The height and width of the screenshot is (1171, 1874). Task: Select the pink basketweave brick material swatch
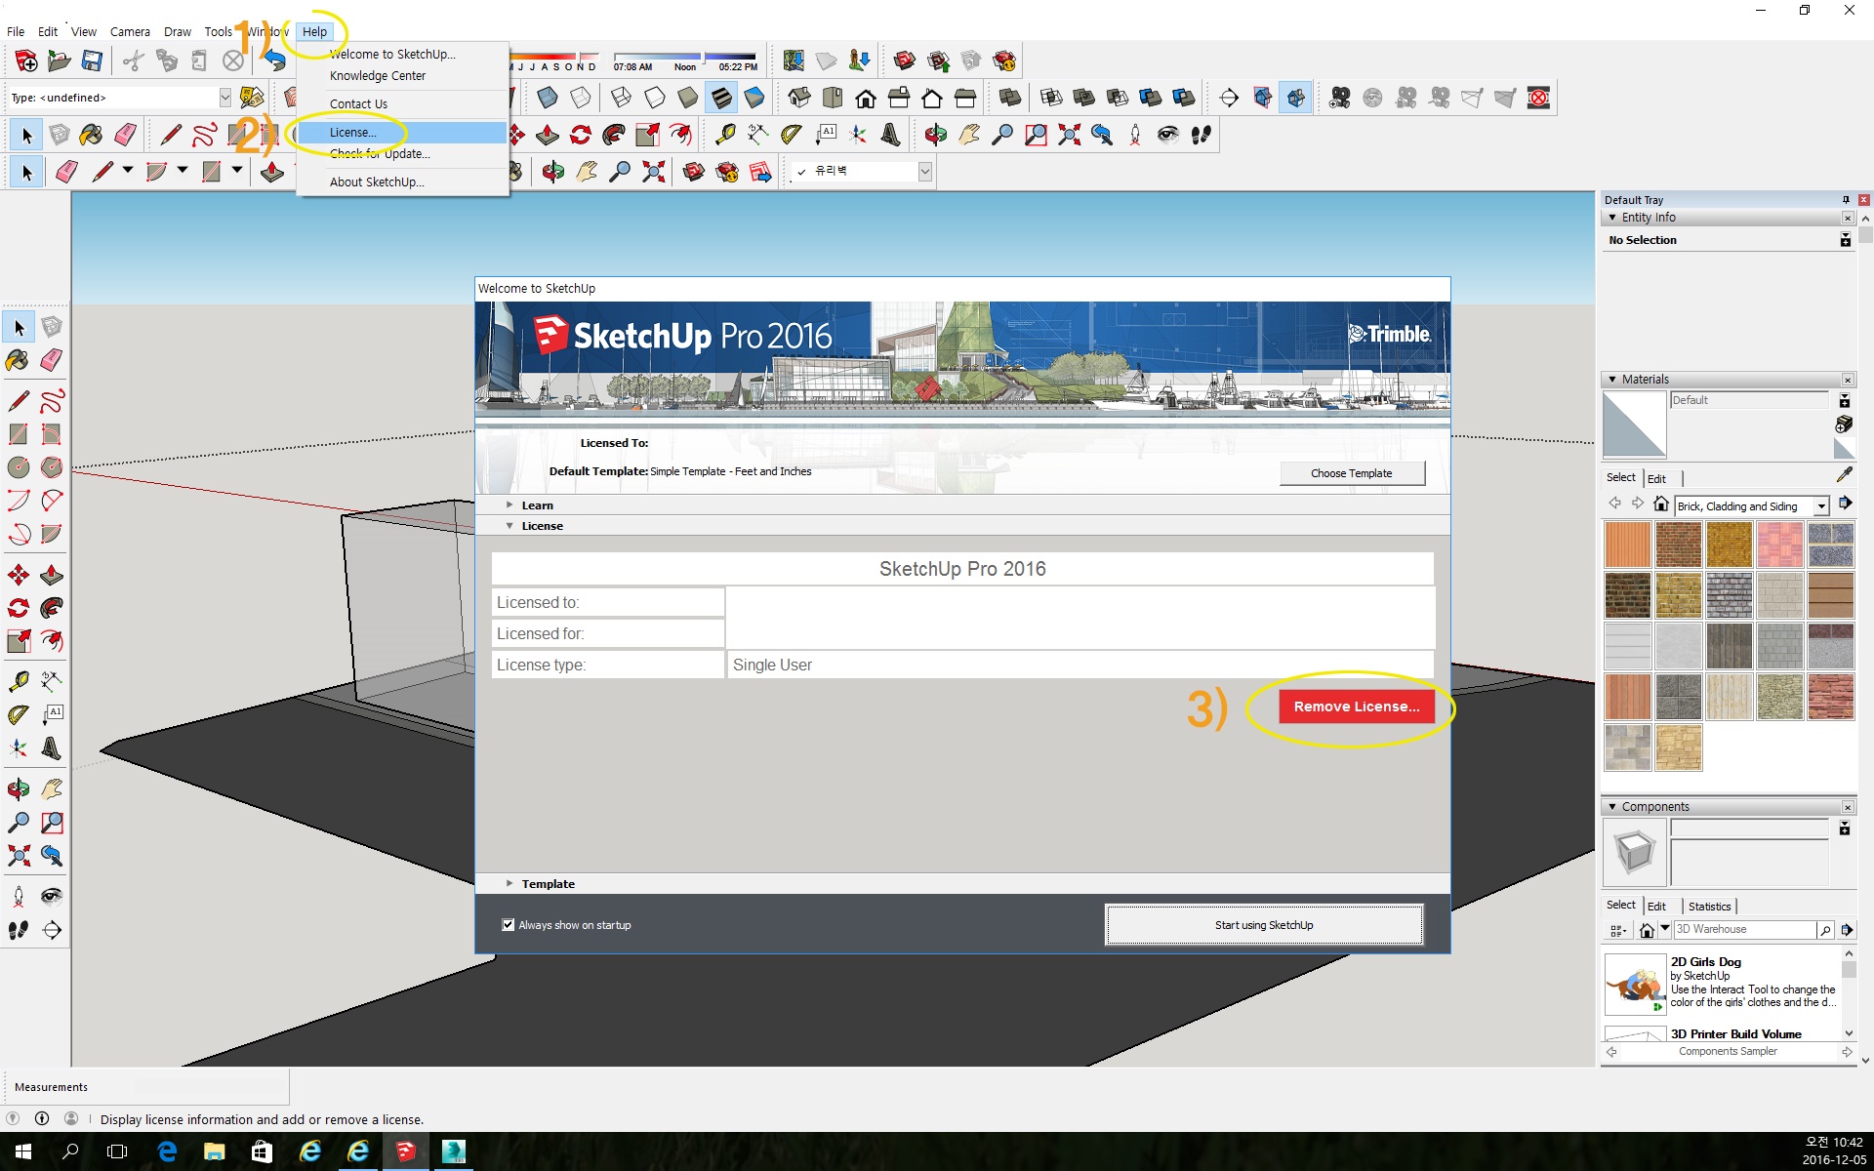pos(1780,545)
